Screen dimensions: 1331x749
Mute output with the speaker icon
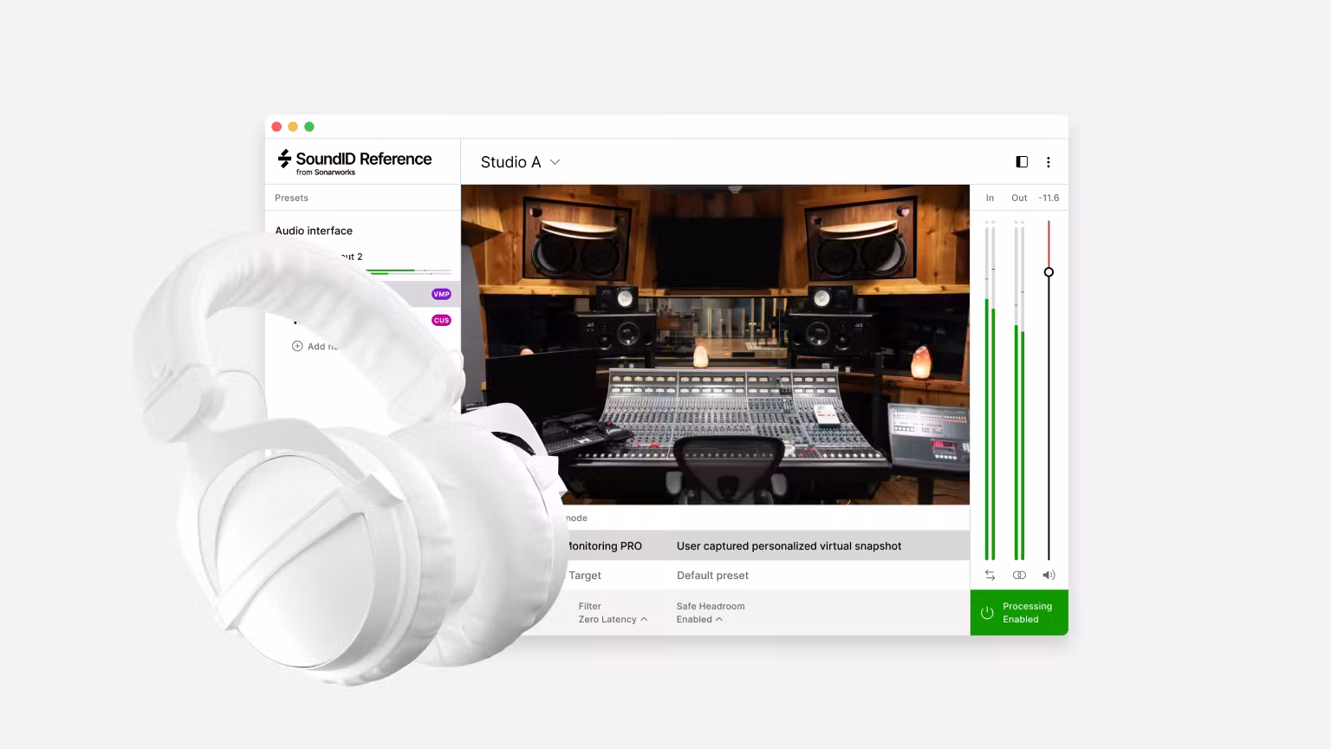click(1049, 575)
